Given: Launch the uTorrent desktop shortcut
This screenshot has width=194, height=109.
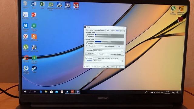Looking at the screenshot, I should (26, 48).
